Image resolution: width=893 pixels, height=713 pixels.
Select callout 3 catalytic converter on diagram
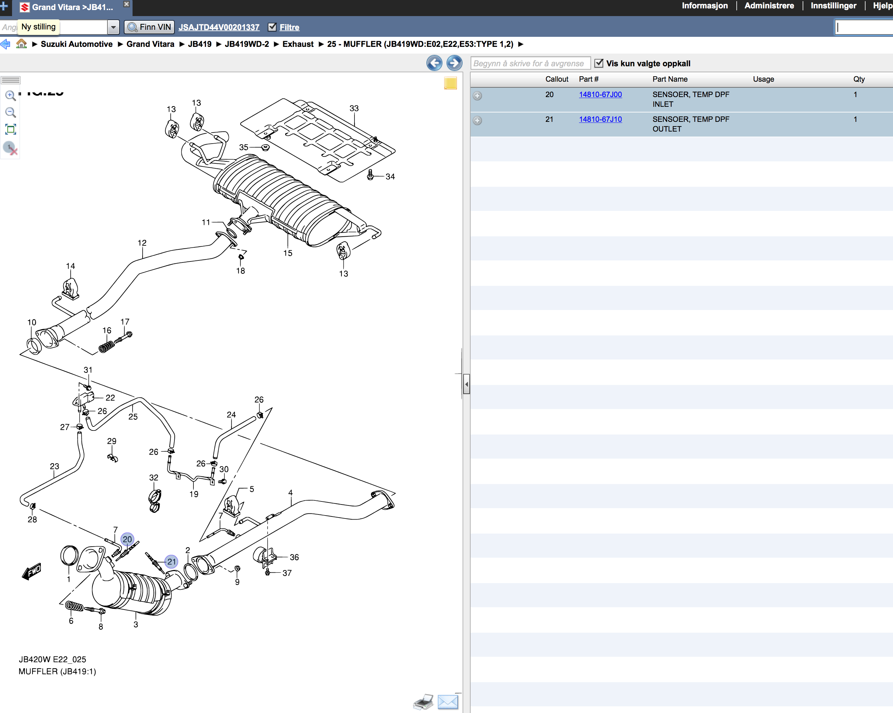136,624
